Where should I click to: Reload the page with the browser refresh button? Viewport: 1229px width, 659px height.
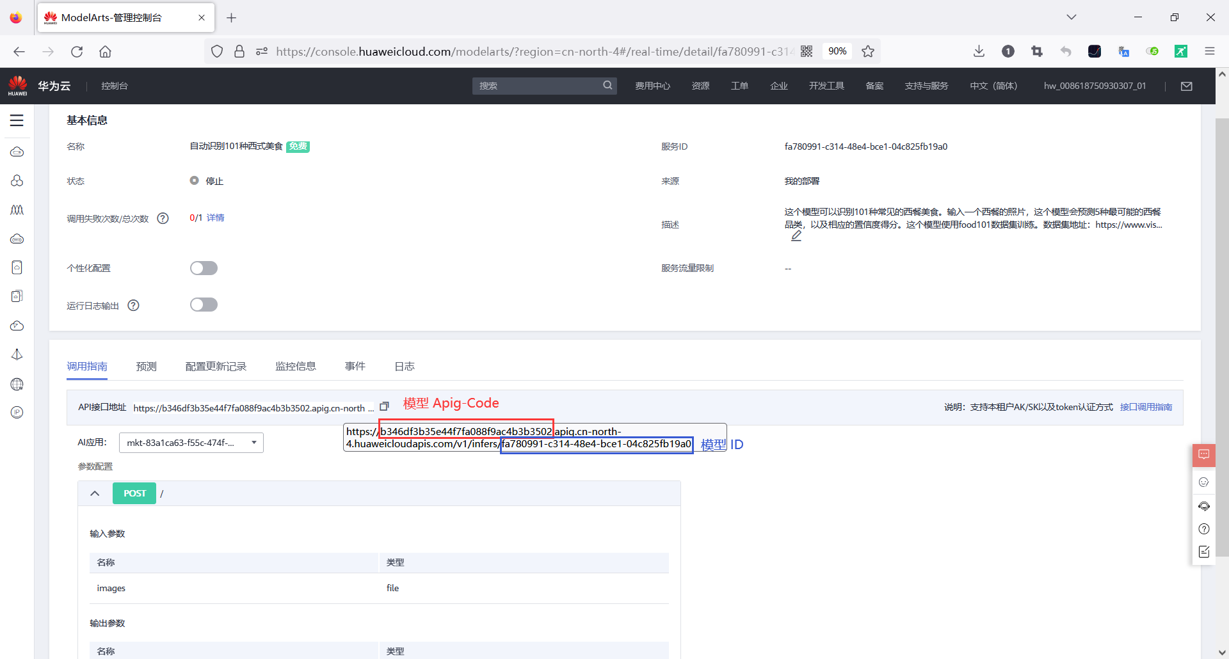77,52
